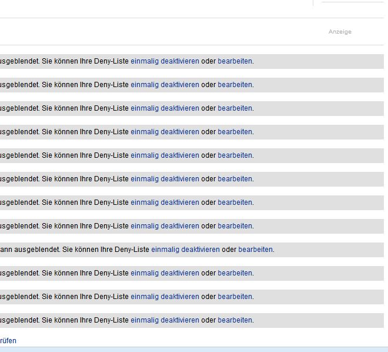388x352 pixels.
Task: Open 'bearbeiten' in the last row
Action: [235, 320]
